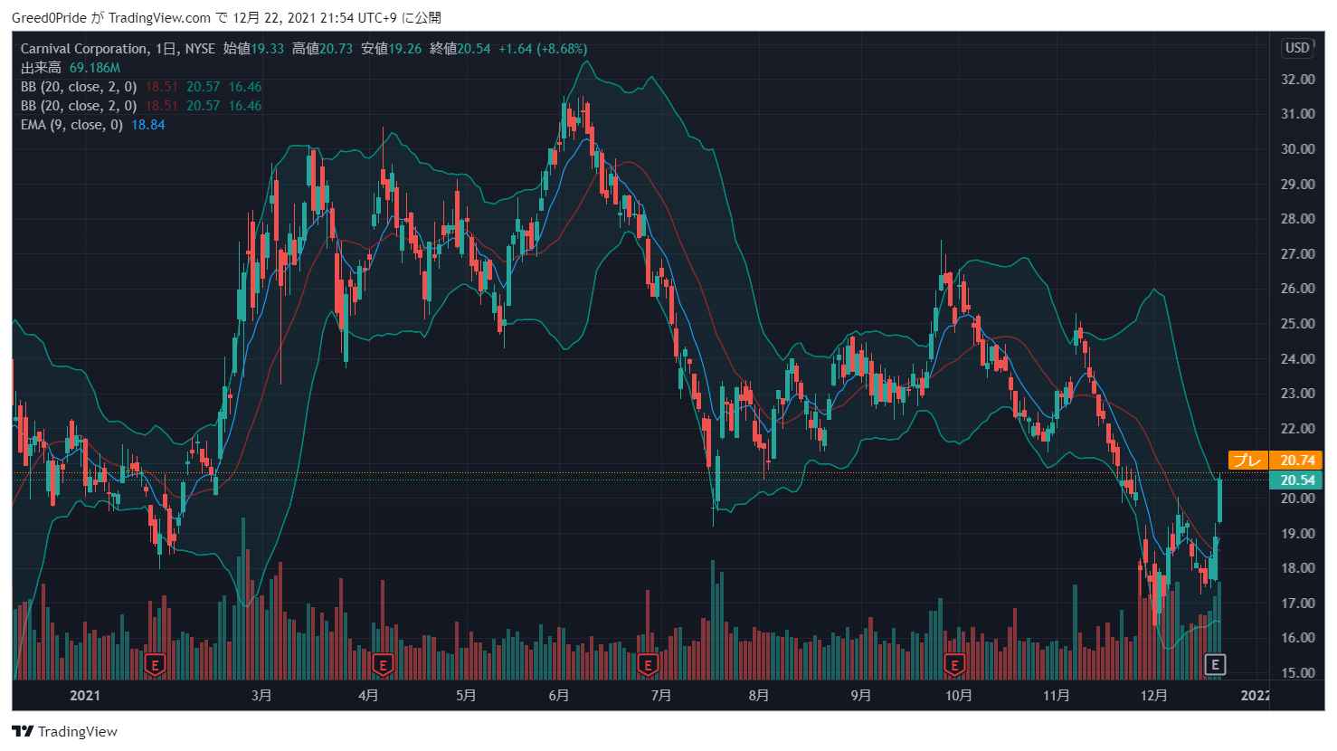Click the 32.00 level on price axis
Viewport: 1337px width, 751px height.
tap(1297, 80)
